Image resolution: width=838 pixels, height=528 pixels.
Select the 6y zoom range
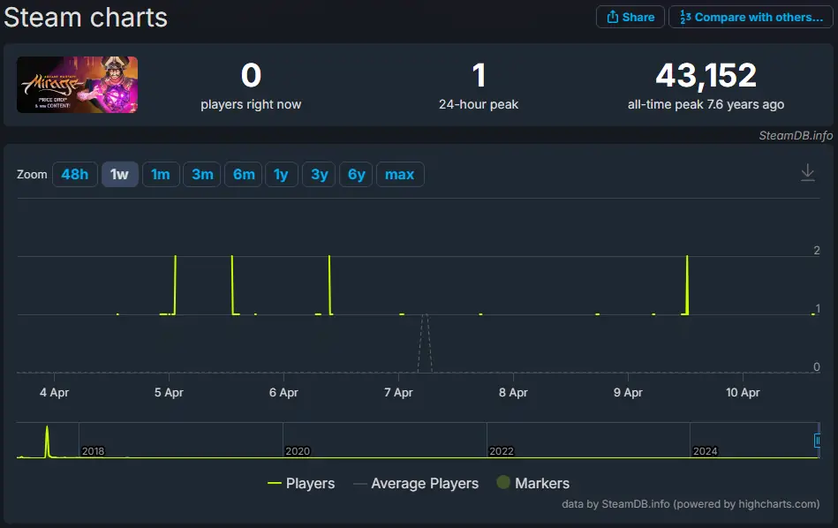coord(355,174)
